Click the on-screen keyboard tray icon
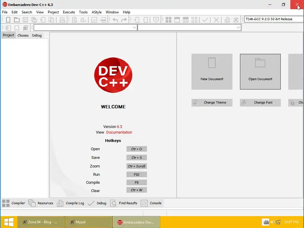The height and width of the screenshot is (228, 304). [266, 222]
